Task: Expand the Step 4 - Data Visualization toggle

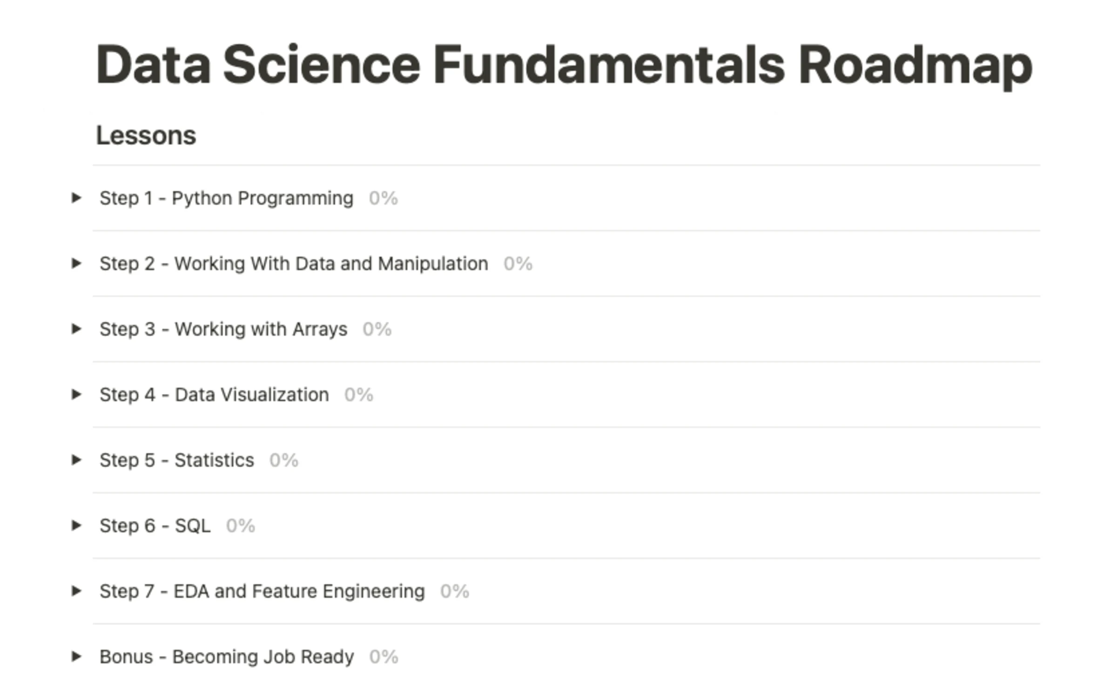Action: [x=78, y=396]
